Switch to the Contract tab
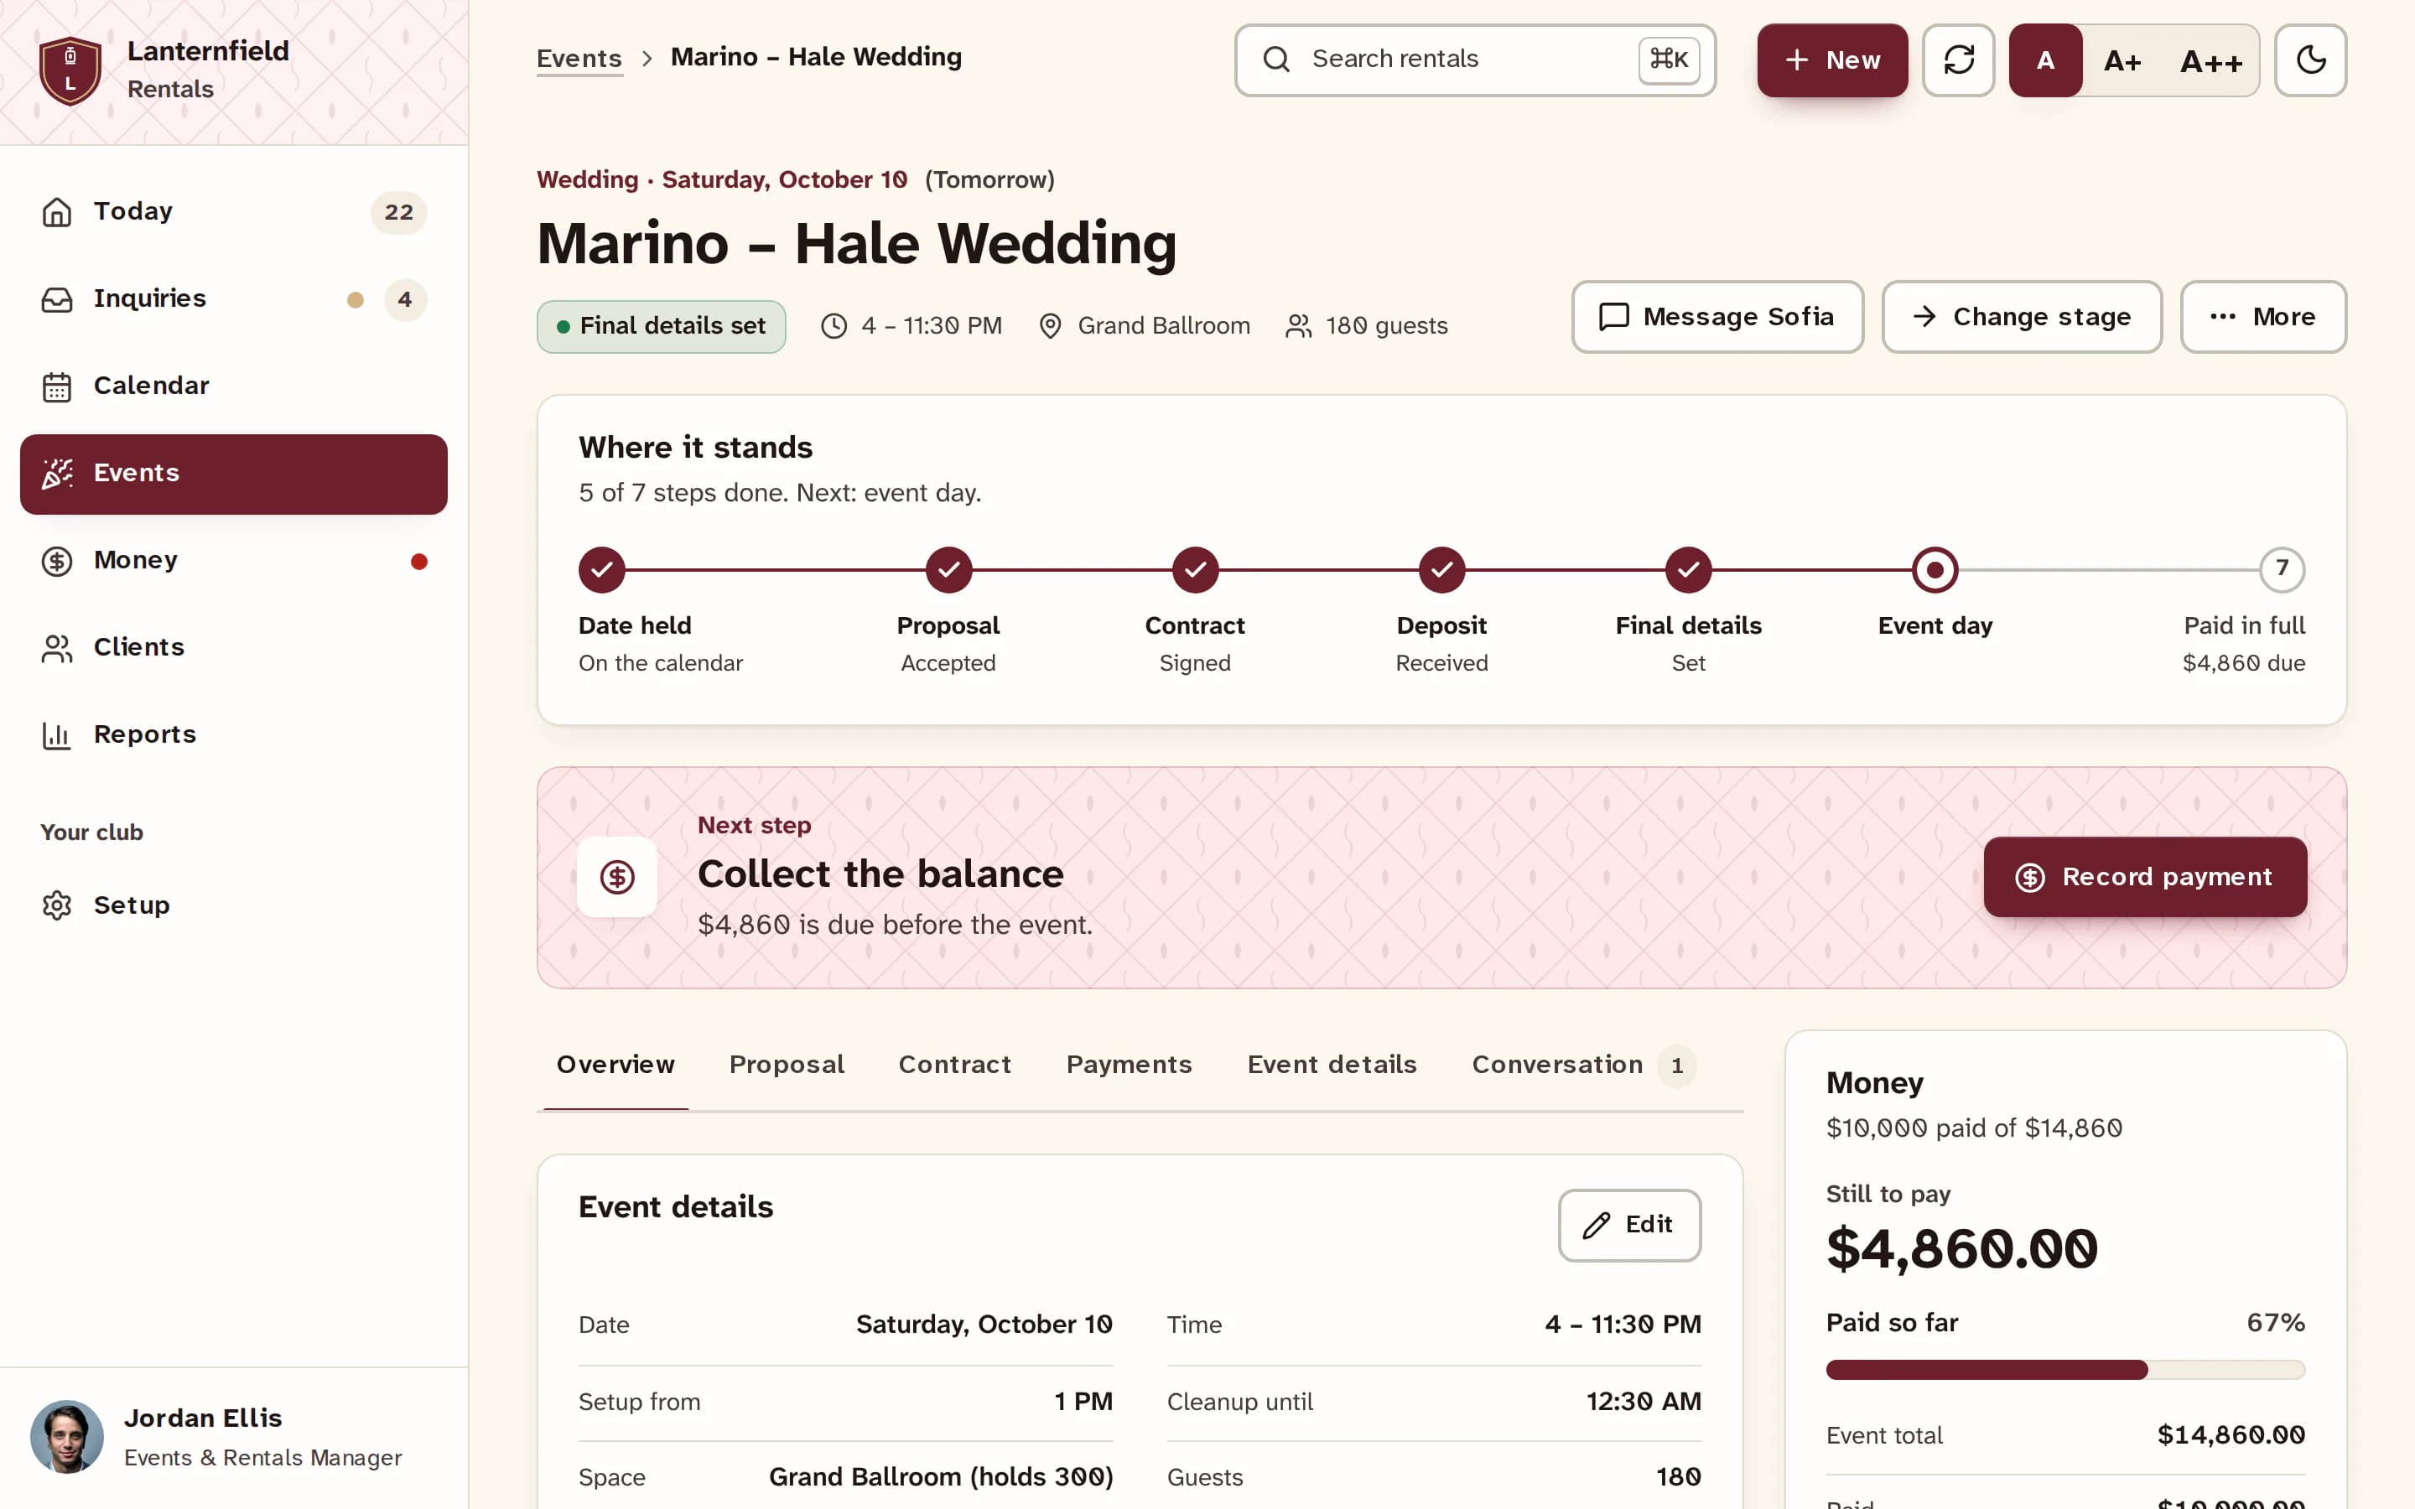This screenshot has height=1509, width=2415. (954, 1065)
